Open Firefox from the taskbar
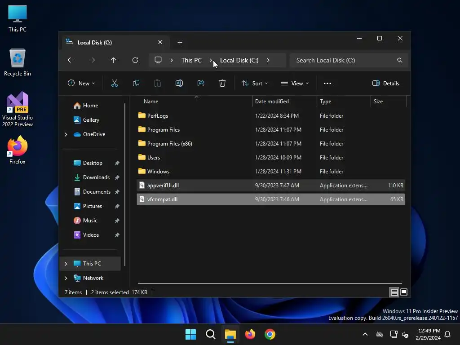 [x=250, y=334]
